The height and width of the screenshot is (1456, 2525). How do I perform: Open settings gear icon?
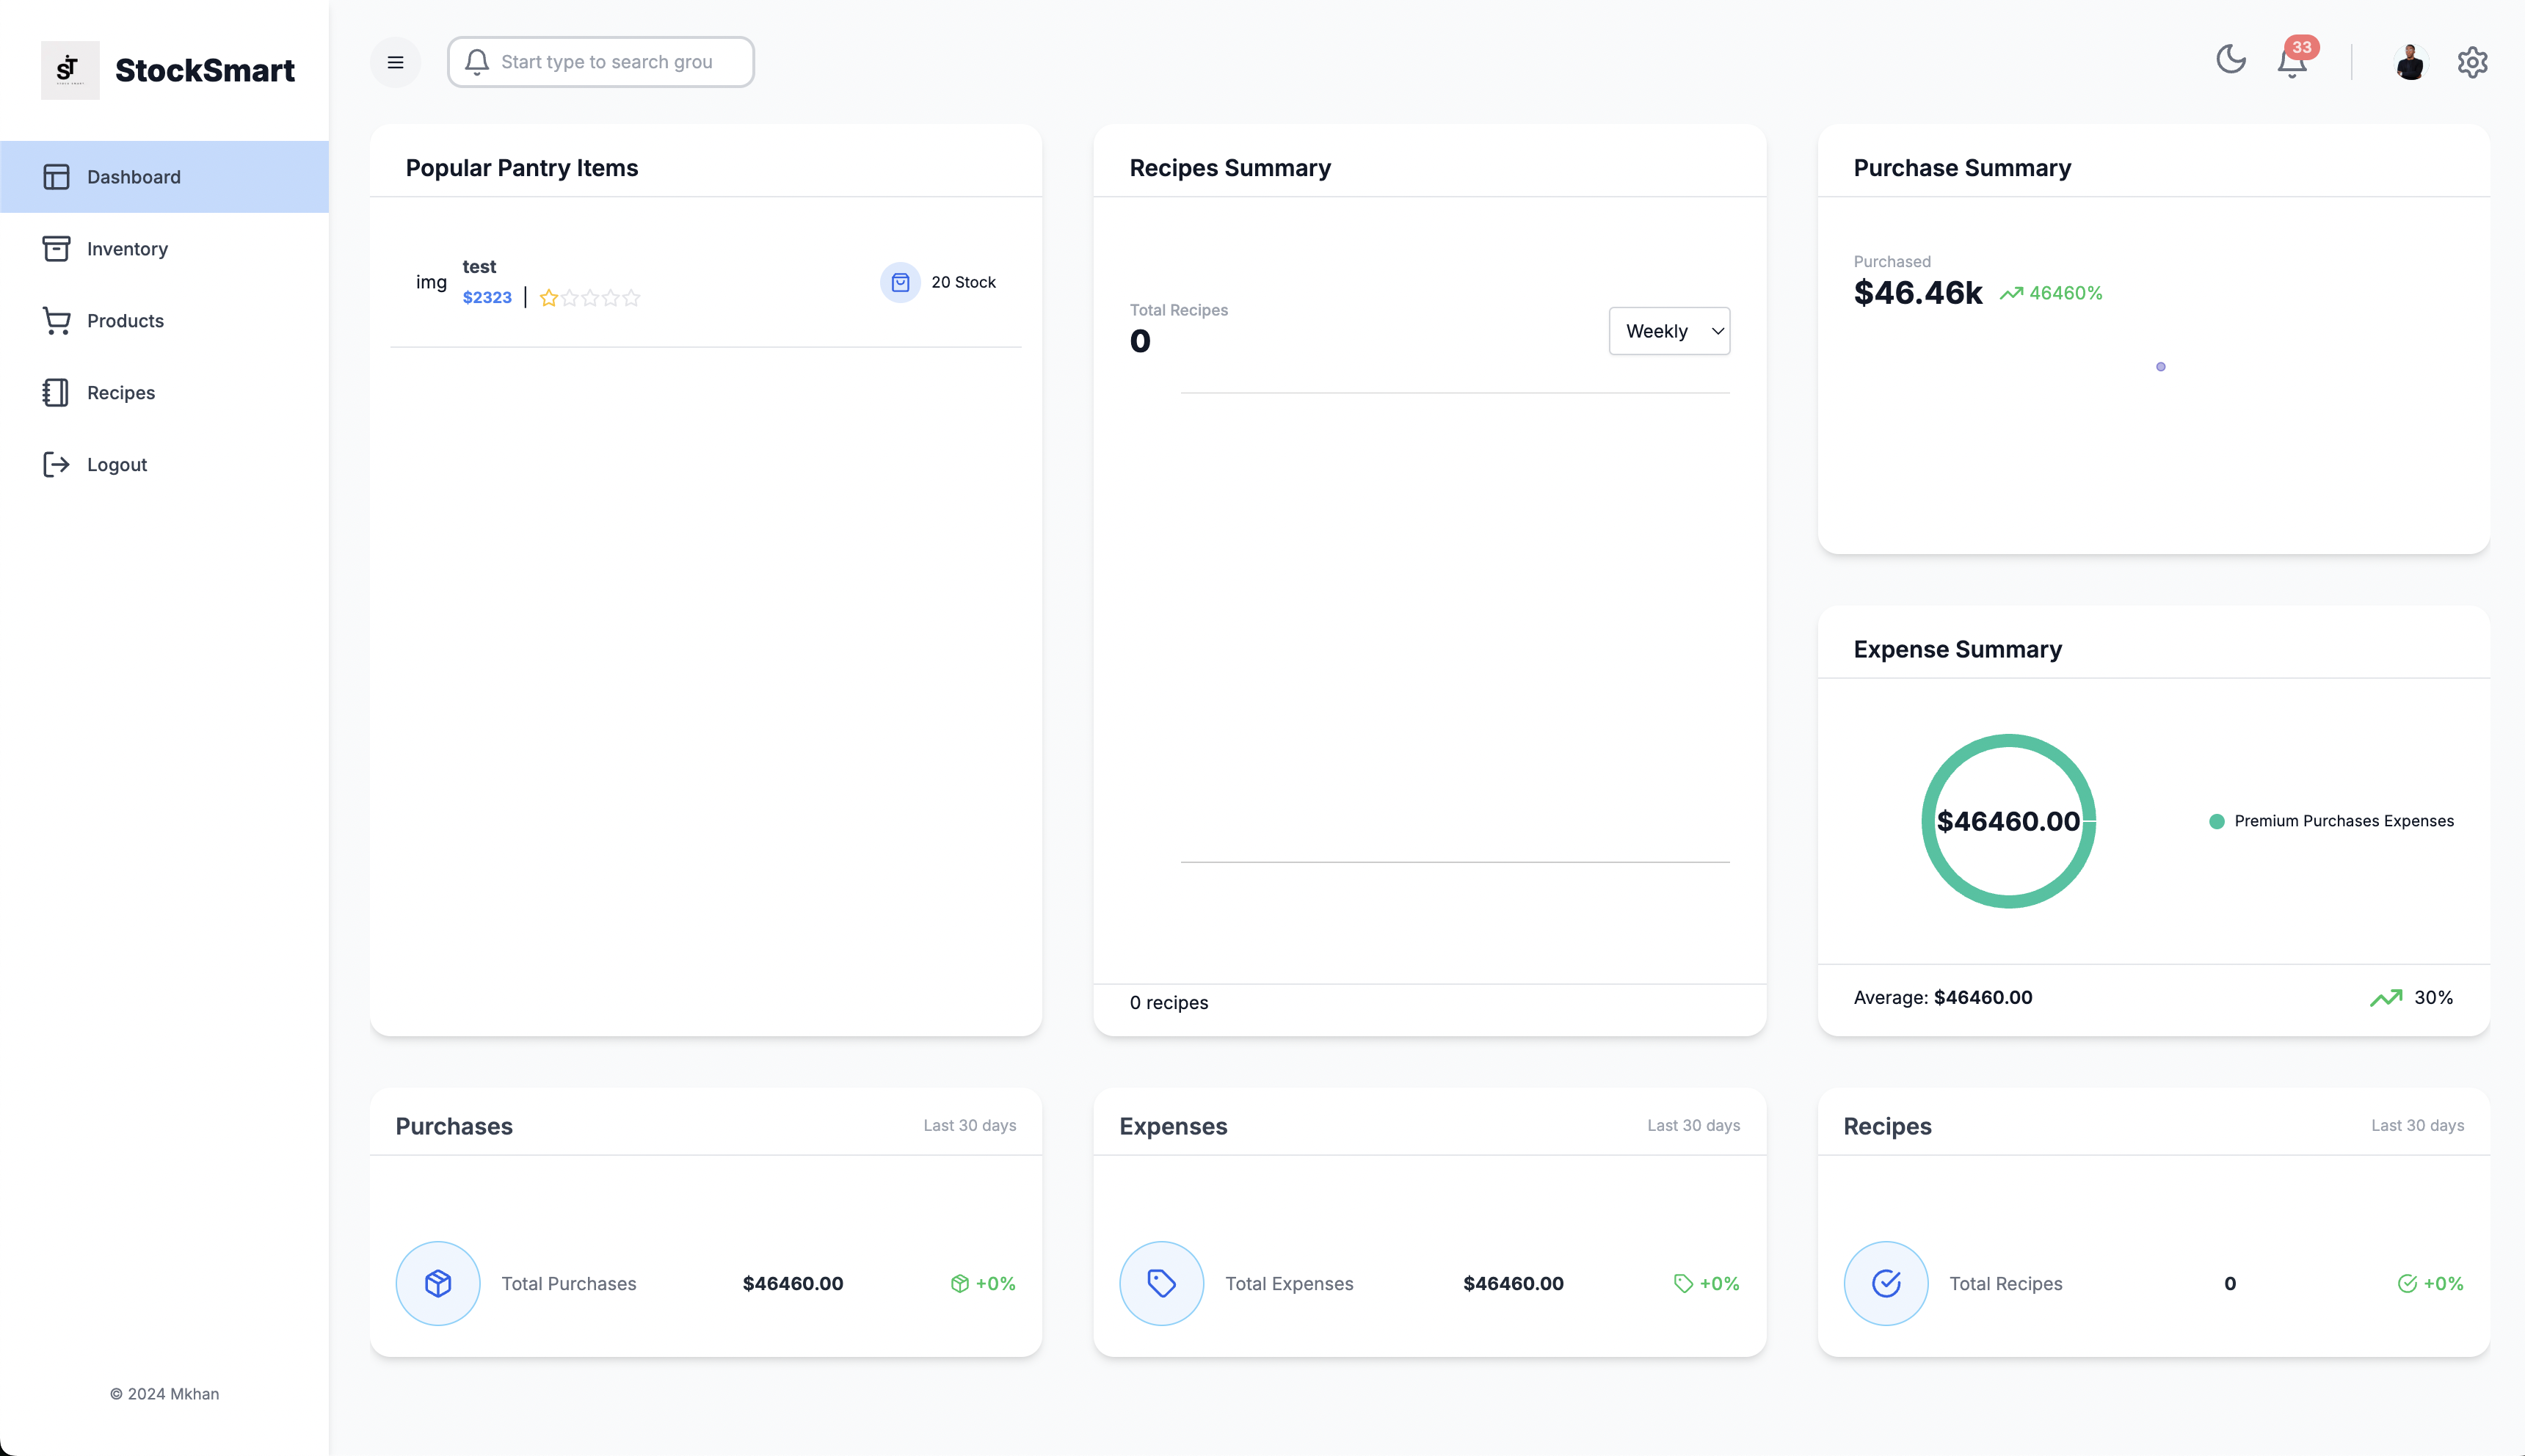click(x=2472, y=62)
